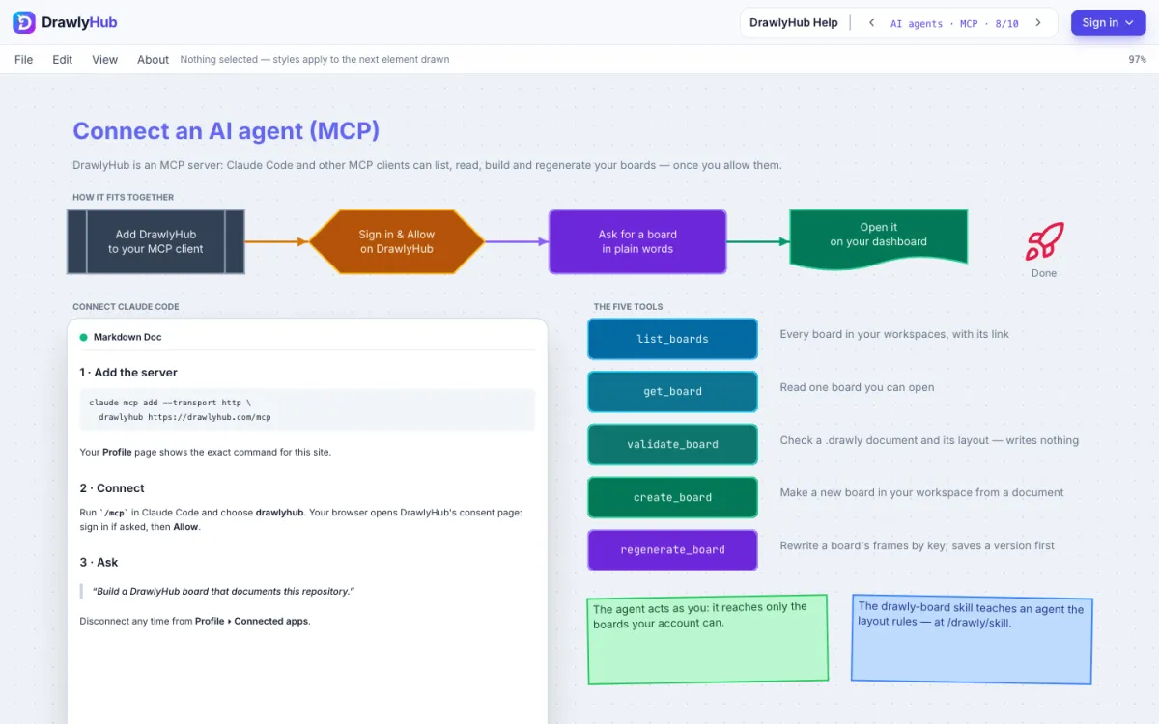Click the orange arrow to Sign in & Allow
Screen dimensions: 1159x724
click(x=277, y=241)
